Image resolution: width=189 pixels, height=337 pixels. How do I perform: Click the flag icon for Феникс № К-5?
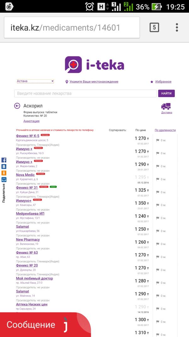[x=158, y=140]
